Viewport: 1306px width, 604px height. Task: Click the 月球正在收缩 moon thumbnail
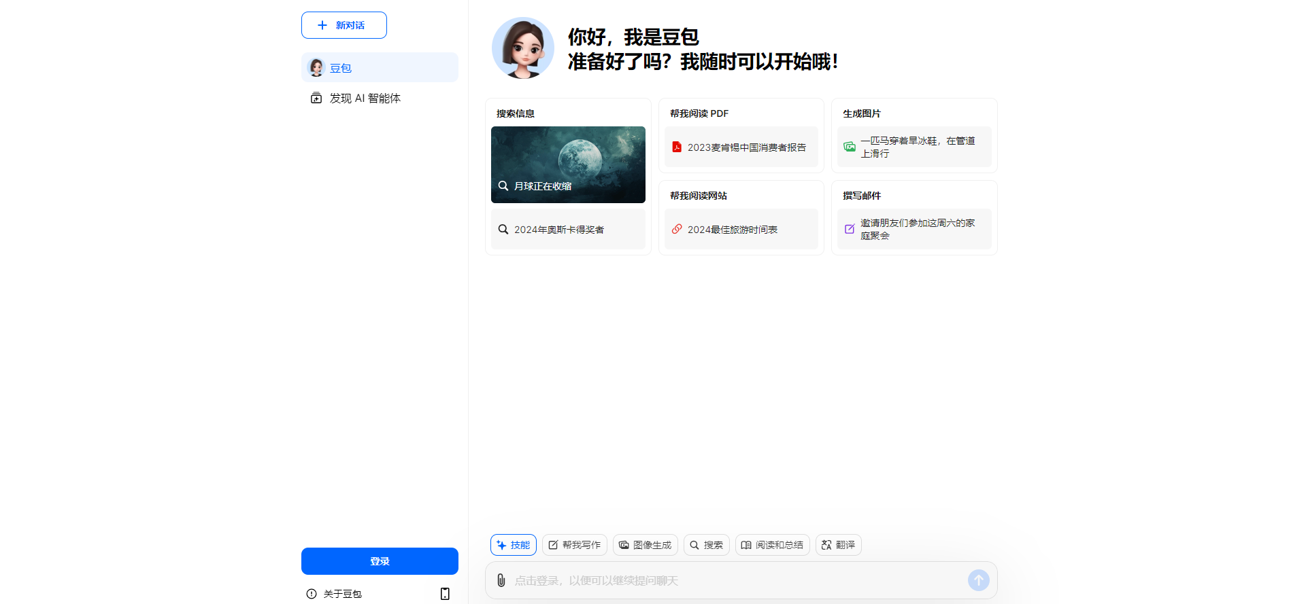pyautogui.click(x=568, y=164)
